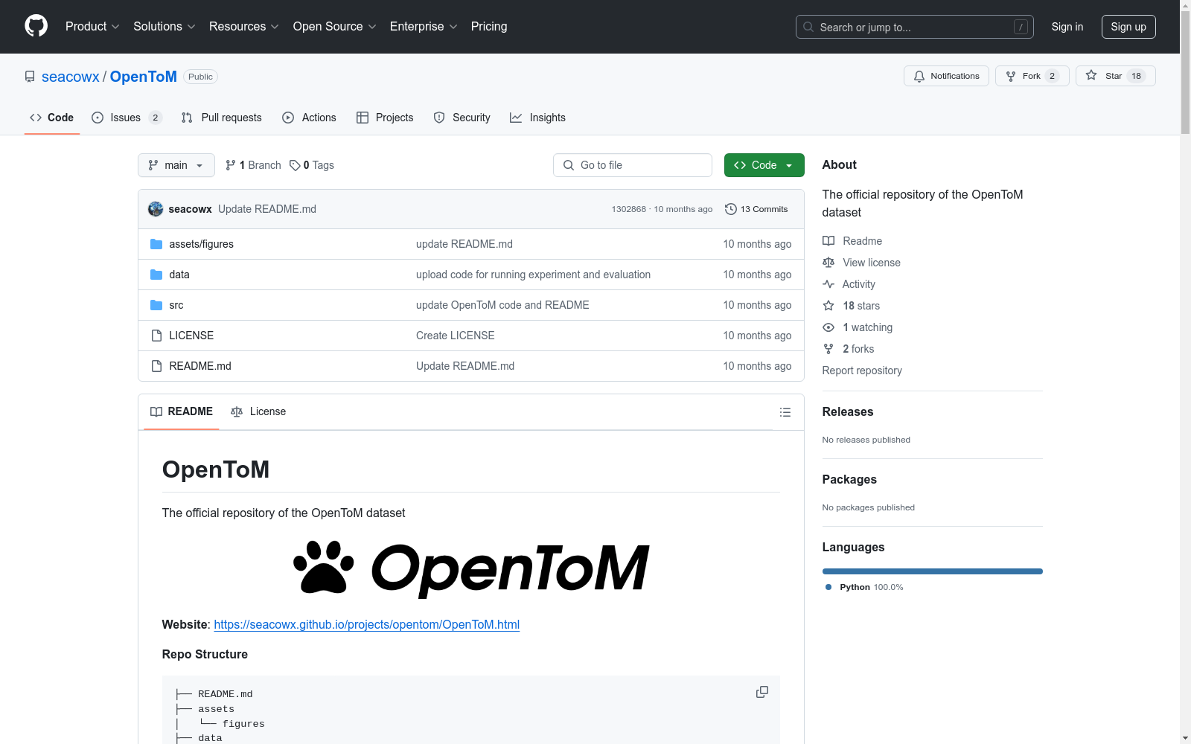The image size is (1191, 744).
Task: Open the seacowx owner link
Action: click(71, 77)
